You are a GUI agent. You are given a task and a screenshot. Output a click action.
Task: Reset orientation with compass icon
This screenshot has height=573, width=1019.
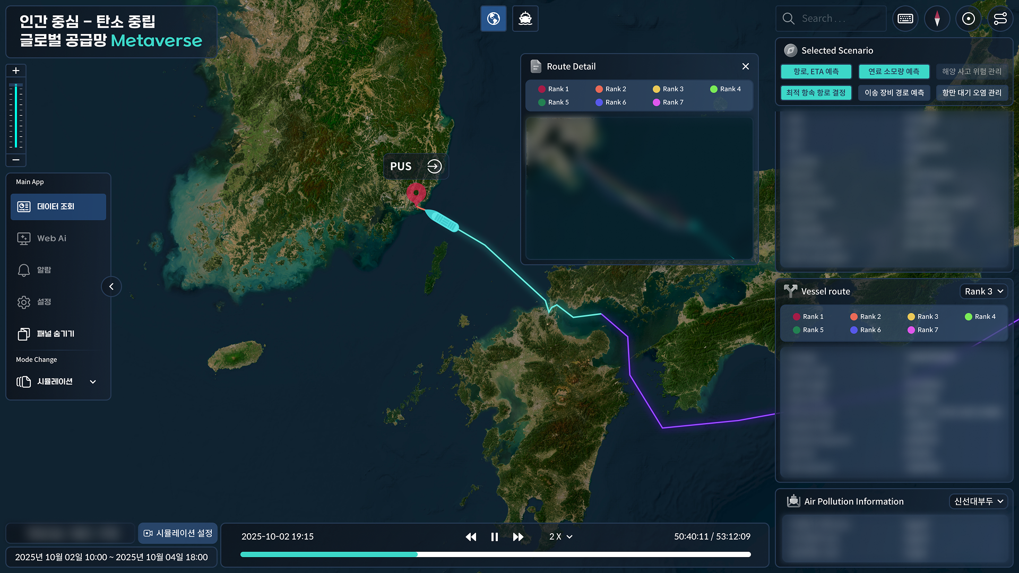937,19
